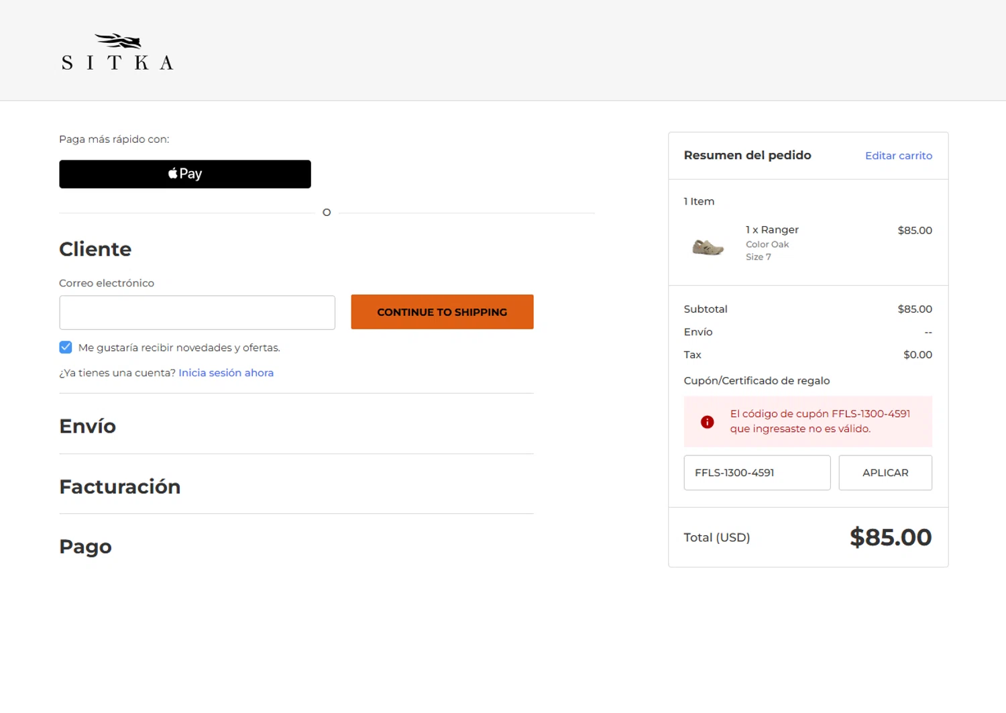This screenshot has width=1006, height=713.
Task: Open the Editar carrito link
Action: pos(898,156)
